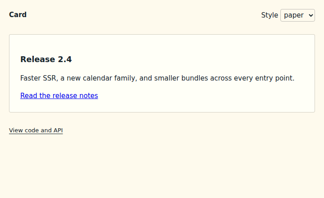The height and width of the screenshot is (198, 324).
Task: Click the word 'Read' in release link
Action: point(28,96)
